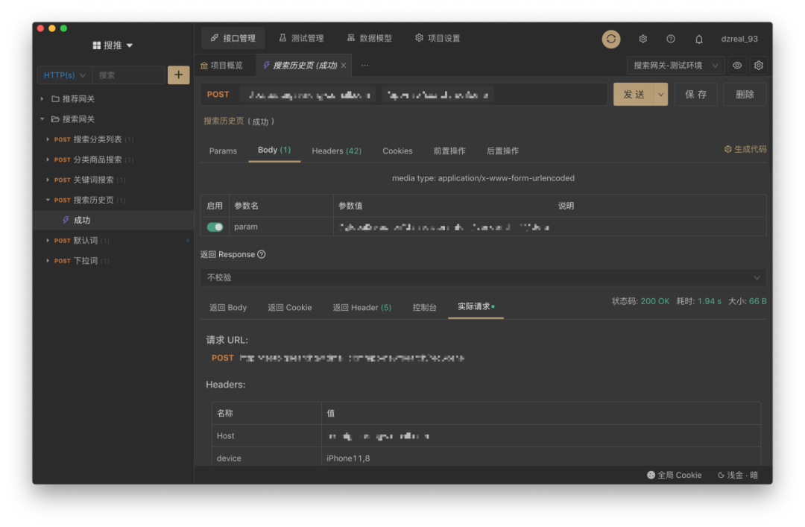Open the 发送 button dropdown arrow
The image size is (805, 527).
(x=660, y=95)
